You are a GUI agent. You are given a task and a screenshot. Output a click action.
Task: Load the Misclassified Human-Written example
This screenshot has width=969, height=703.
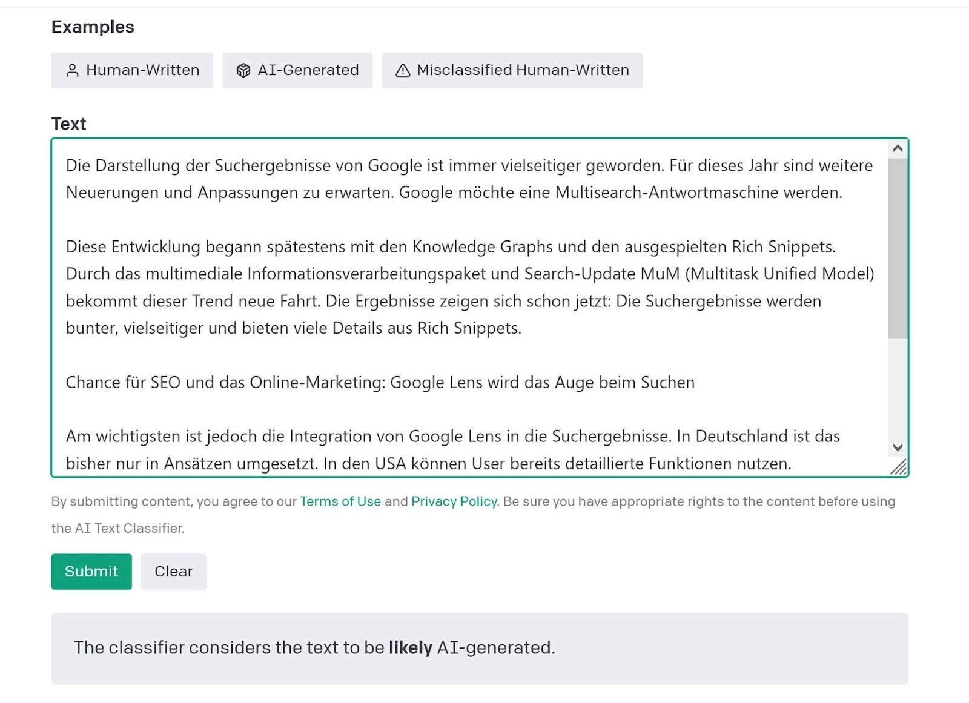click(512, 70)
